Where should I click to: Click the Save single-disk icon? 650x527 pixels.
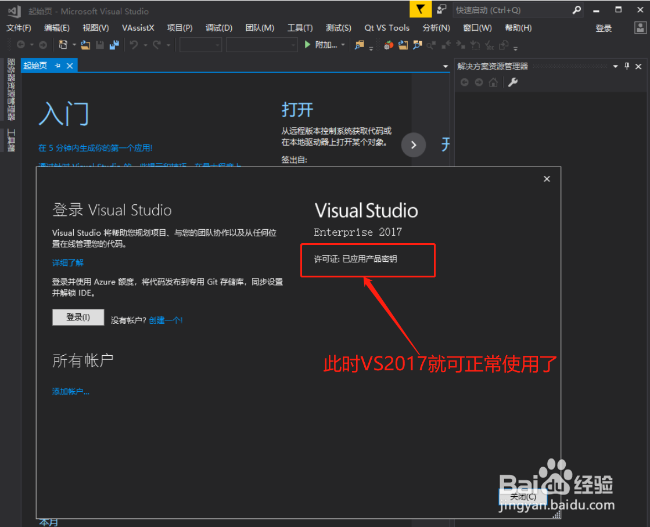point(100,45)
